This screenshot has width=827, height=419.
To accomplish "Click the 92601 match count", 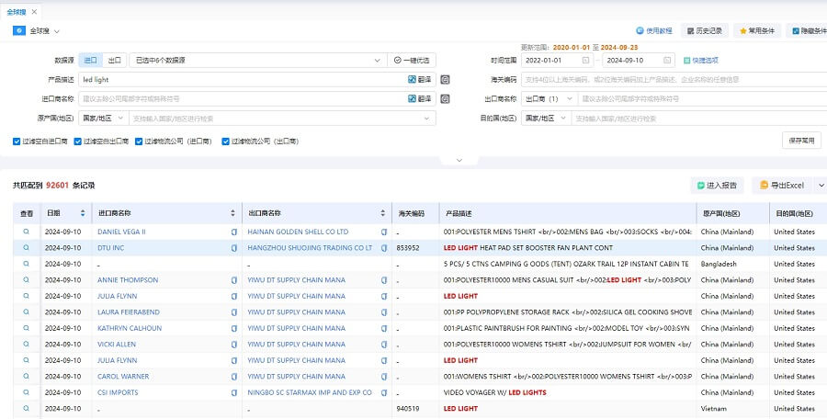I will click(58, 186).
